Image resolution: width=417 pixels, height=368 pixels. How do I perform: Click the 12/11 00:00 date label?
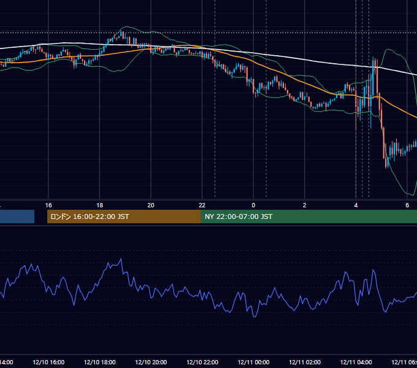coord(253,362)
